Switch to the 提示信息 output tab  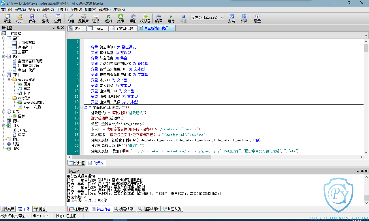(78, 209)
